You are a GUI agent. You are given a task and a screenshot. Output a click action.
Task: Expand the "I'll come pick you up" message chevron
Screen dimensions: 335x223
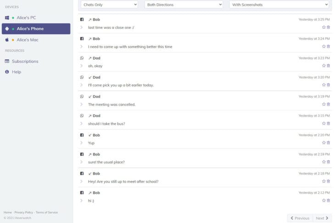[x=82, y=85]
